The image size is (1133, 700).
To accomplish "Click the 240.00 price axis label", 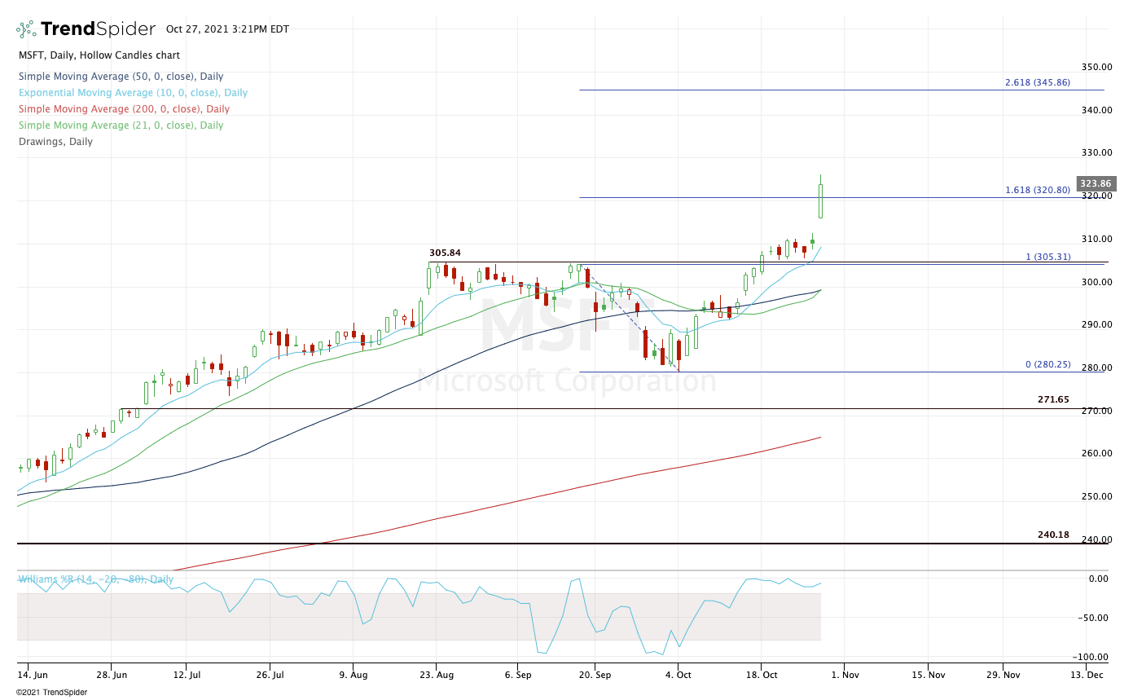I will coord(1096,539).
